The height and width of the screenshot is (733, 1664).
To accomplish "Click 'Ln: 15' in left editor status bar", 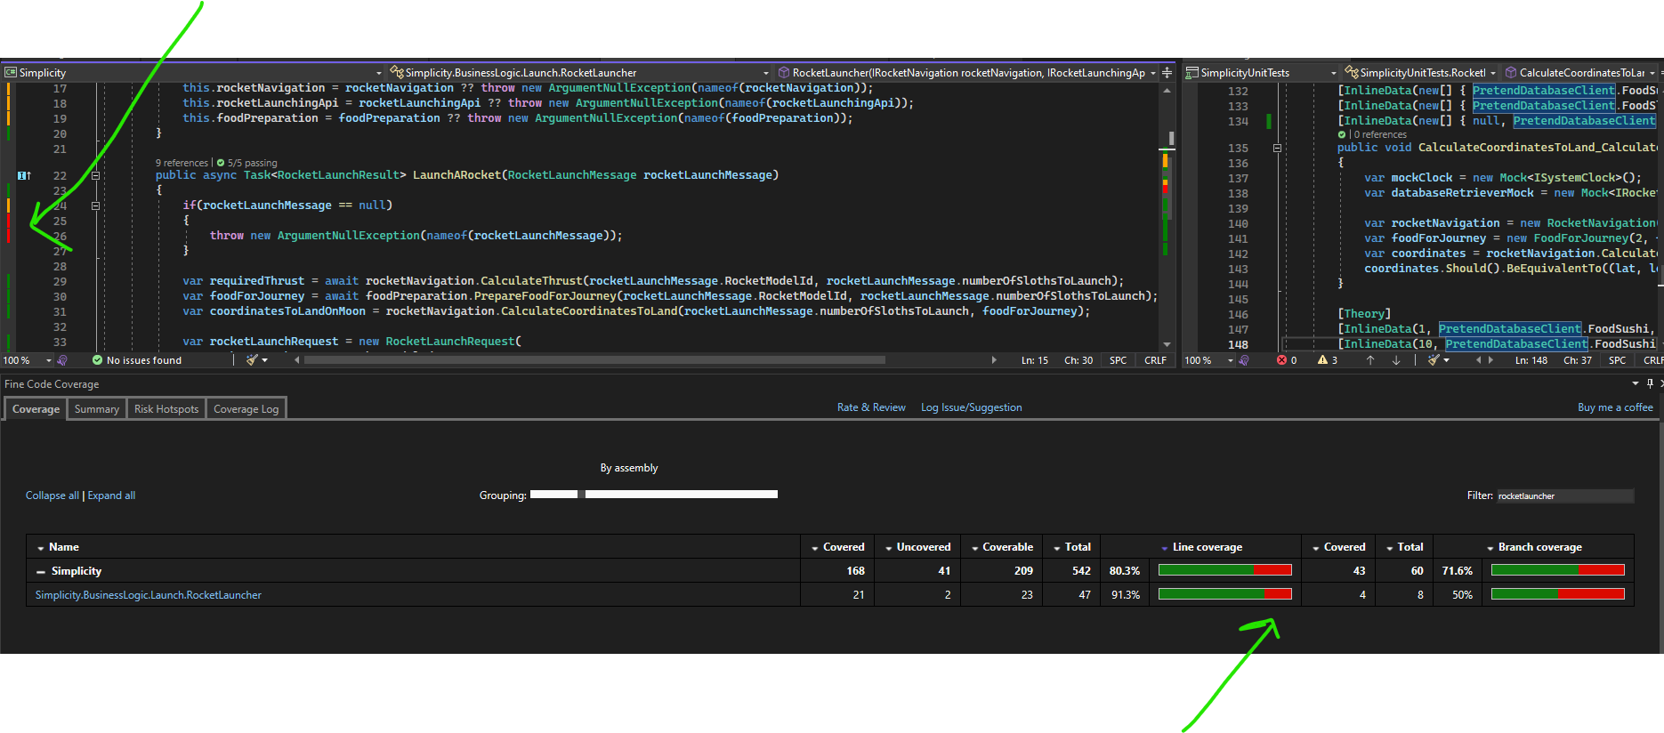I will click(x=1035, y=360).
